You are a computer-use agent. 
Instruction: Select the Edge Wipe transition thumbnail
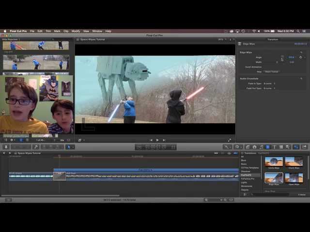274,178
